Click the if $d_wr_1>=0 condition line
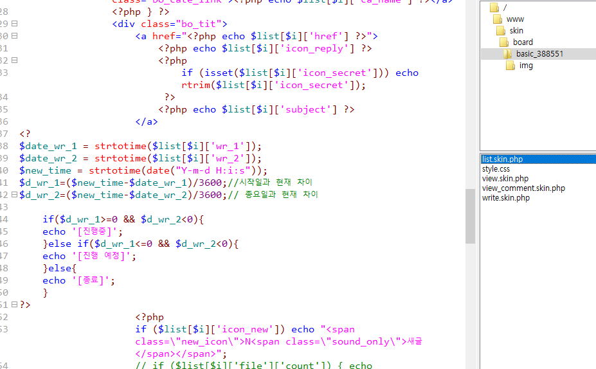 click(x=123, y=219)
